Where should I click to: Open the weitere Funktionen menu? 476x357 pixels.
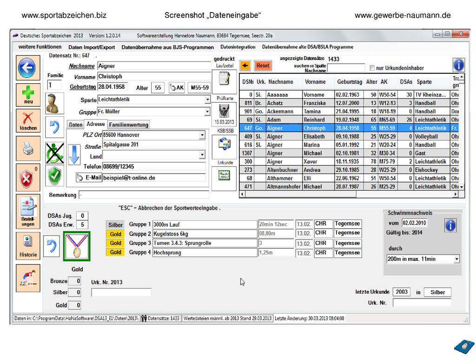click(40, 47)
